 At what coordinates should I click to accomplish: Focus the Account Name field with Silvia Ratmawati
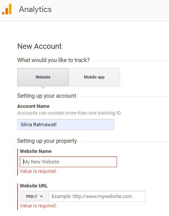[66, 125]
